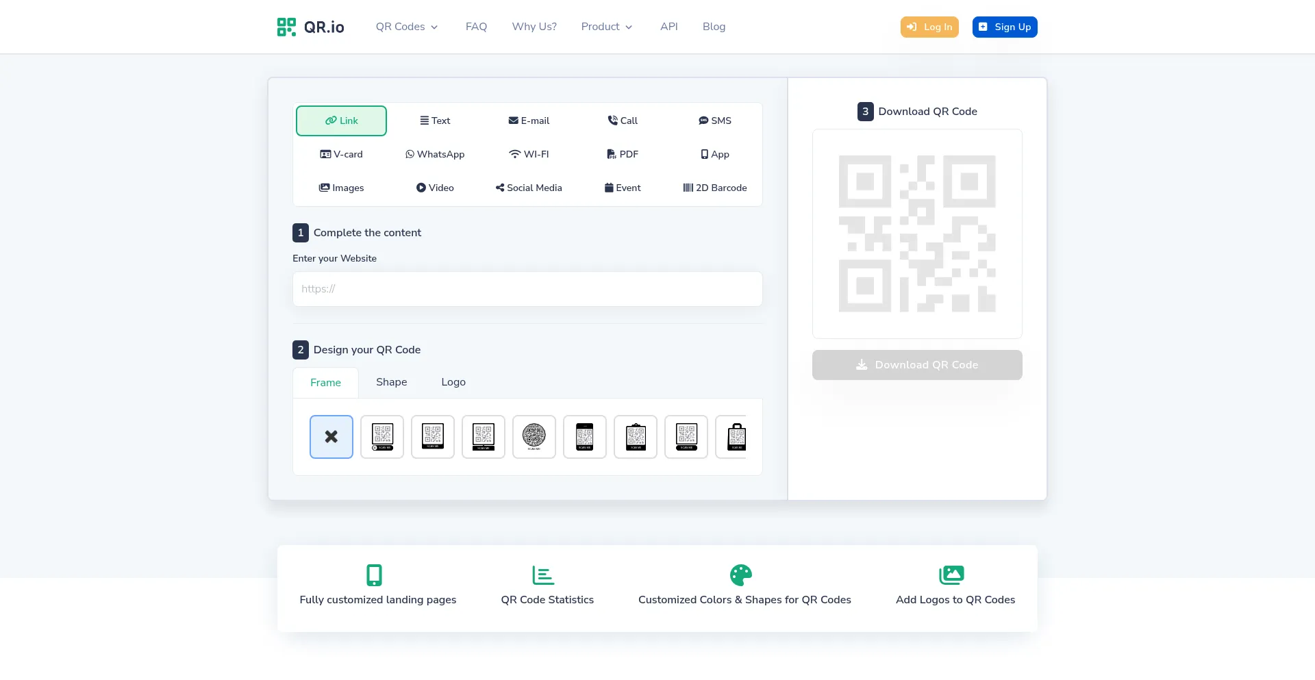Select the Social Media QR type
1315x680 pixels.
(x=529, y=188)
